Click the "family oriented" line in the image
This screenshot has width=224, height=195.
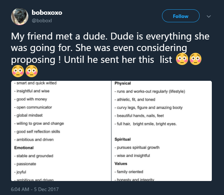click(129, 172)
